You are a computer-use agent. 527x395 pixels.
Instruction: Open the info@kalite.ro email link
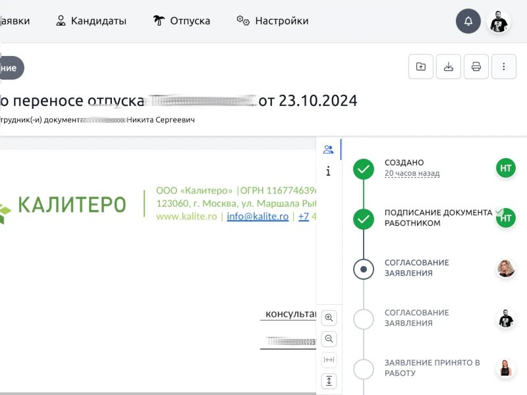click(258, 217)
